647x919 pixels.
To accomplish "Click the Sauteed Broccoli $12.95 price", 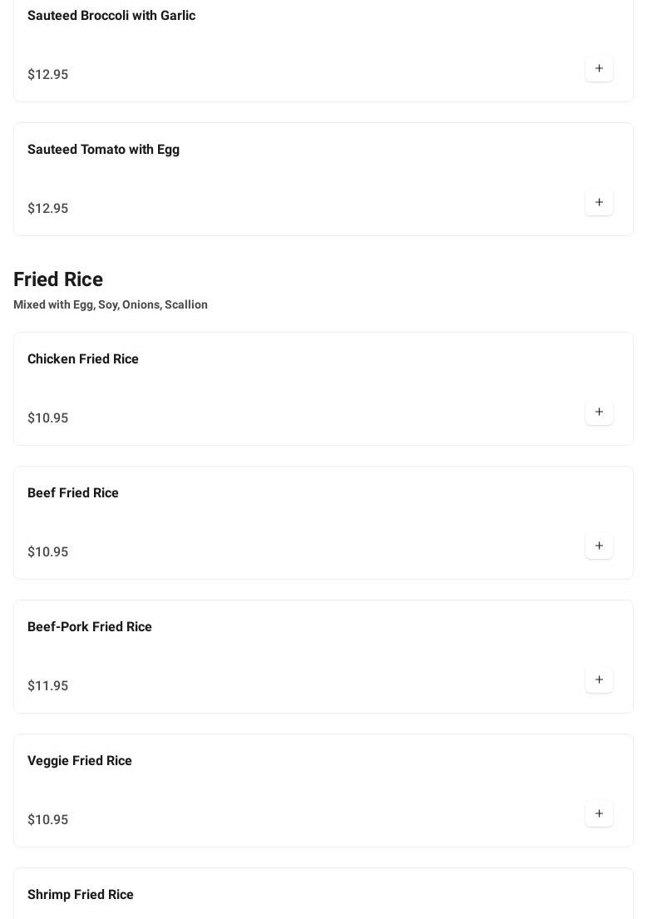I will [x=48, y=75].
